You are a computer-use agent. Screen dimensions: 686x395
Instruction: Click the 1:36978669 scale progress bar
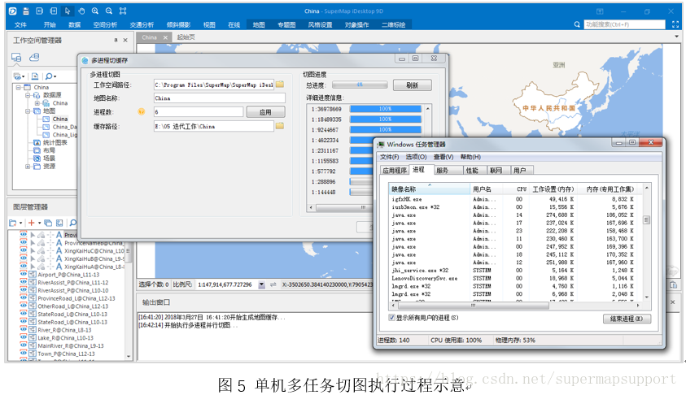tap(386, 108)
